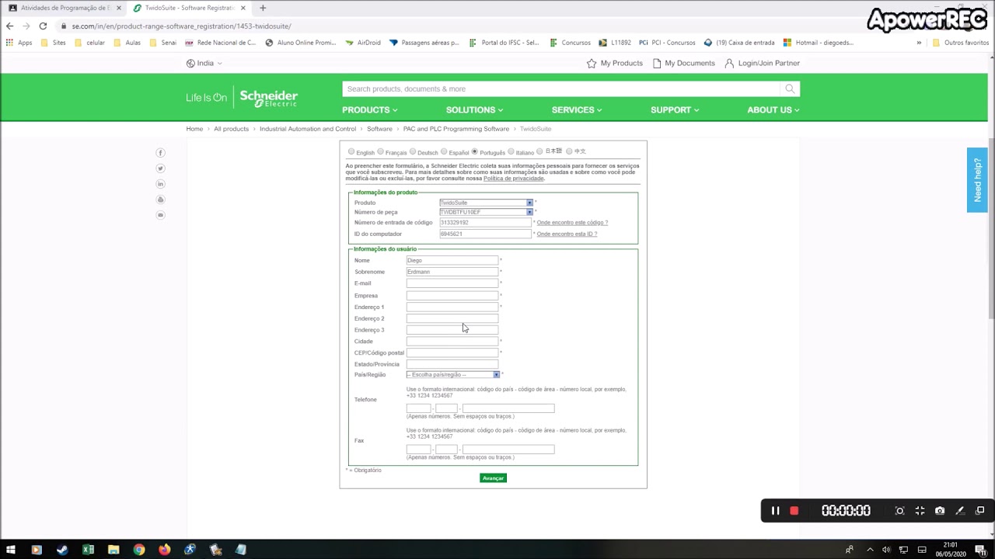Open Steam from the taskbar
Viewport: 995px width, 559px height.
coord(62,550)
